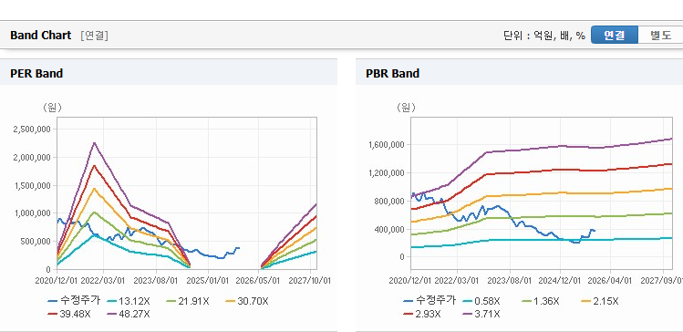Toggle the 30.70X legend series
Image resolution: width=683 pixels, height=332 pixels.
point(247,301)
